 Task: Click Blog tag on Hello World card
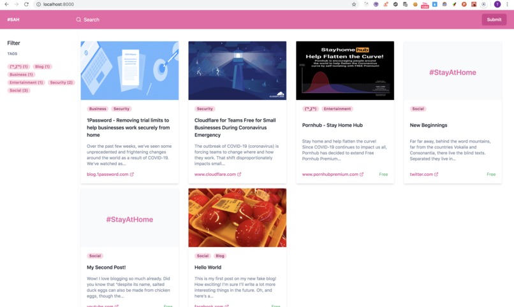click(x=220, y=256)
